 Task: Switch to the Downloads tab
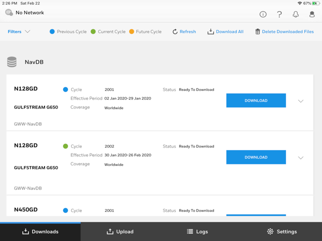40,231
